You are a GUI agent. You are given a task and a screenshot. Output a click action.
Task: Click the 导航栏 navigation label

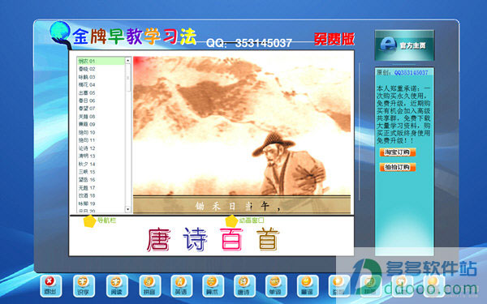pos(107,221)
